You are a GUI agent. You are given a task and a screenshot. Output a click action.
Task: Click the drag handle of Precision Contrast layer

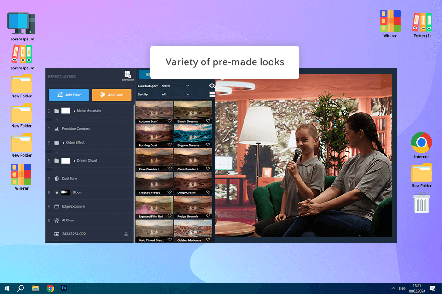click(x=49, y=129)
